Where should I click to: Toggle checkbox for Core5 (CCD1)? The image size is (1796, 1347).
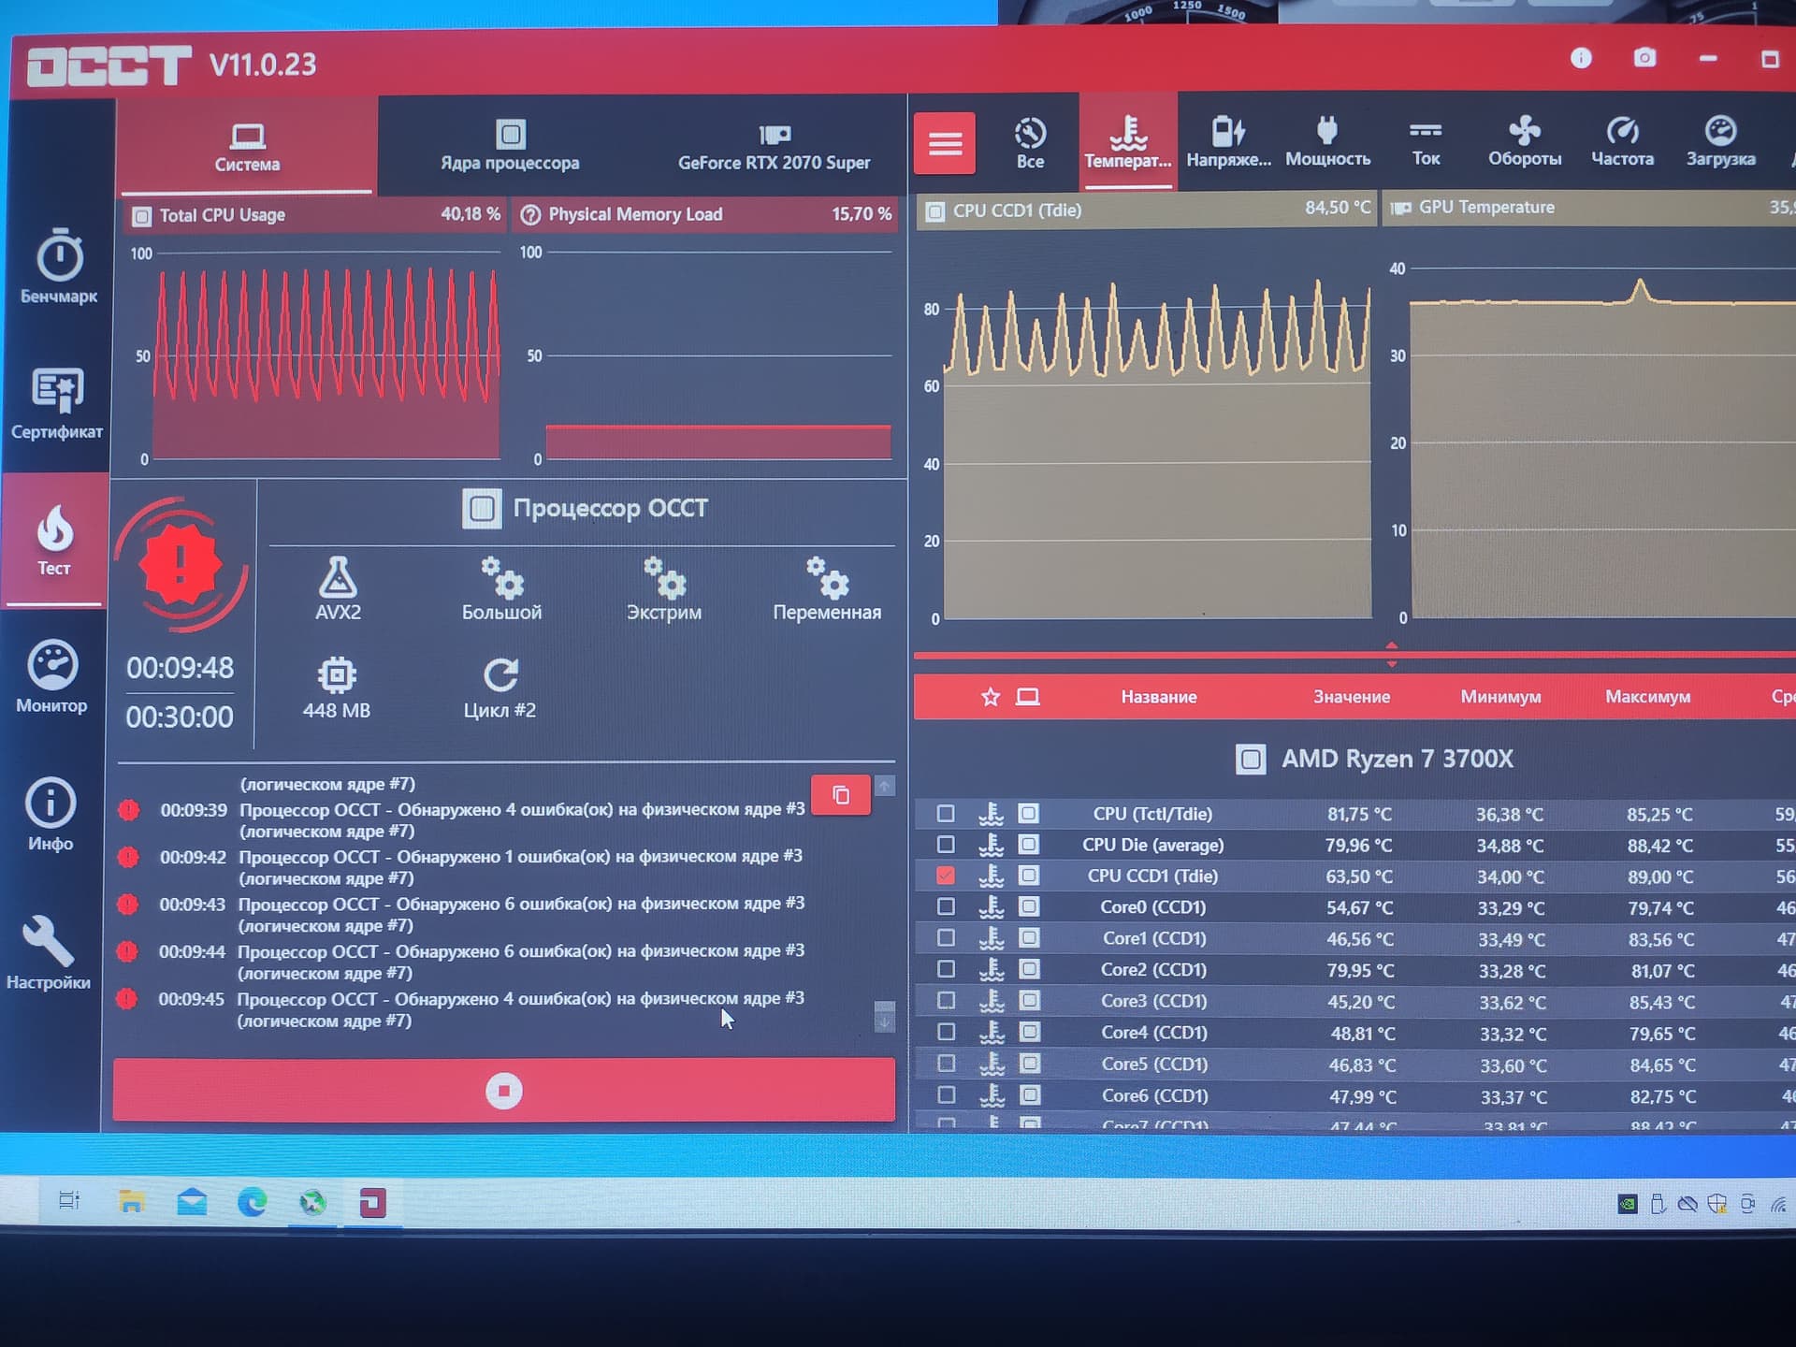click(x=946, y=1064)
